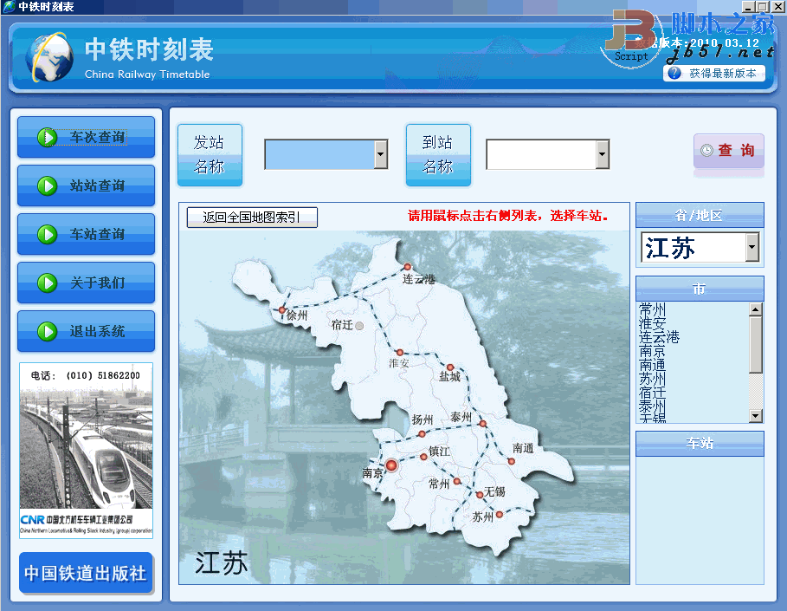Select 常州 in the city list
The image size is (787, 611).
[652, 309]
